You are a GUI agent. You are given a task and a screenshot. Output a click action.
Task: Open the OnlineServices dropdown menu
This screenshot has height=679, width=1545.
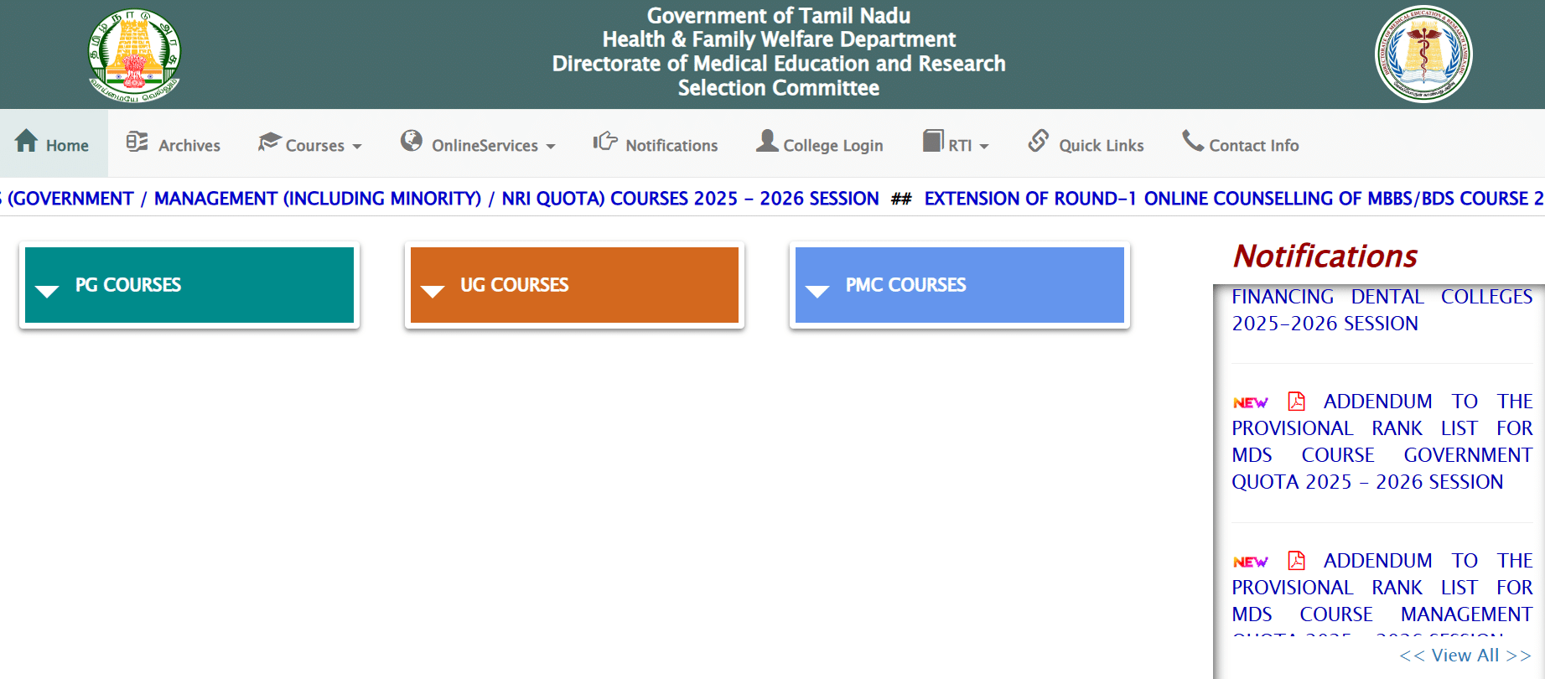tap(493, 146)
